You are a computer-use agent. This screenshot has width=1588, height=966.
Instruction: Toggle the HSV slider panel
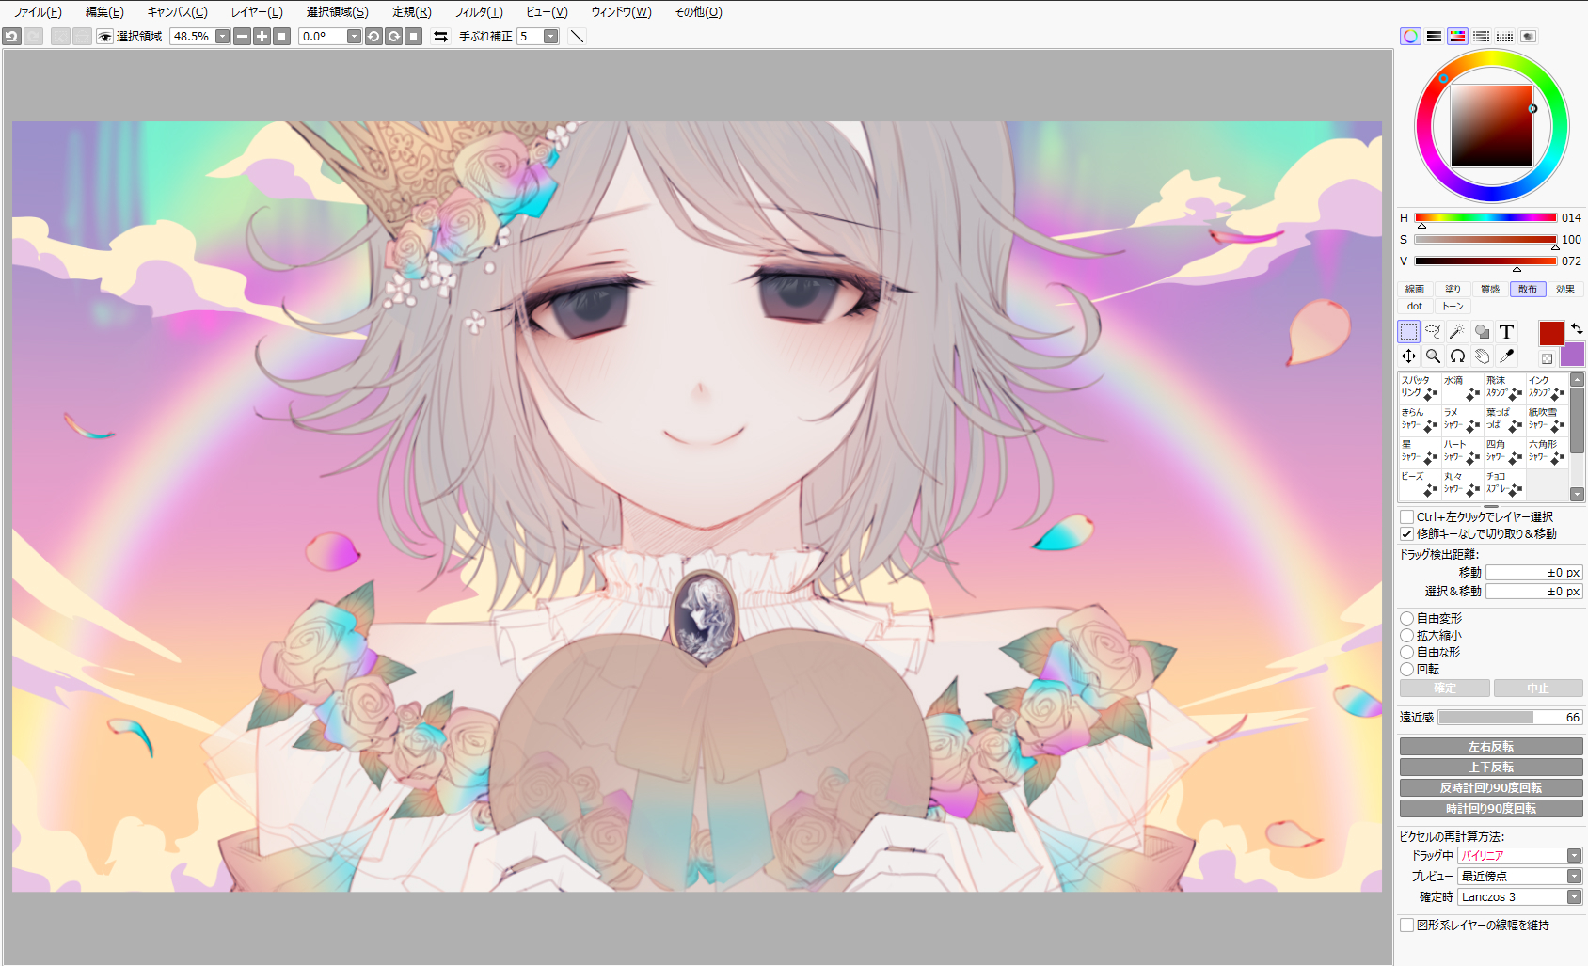(1457, 37)
